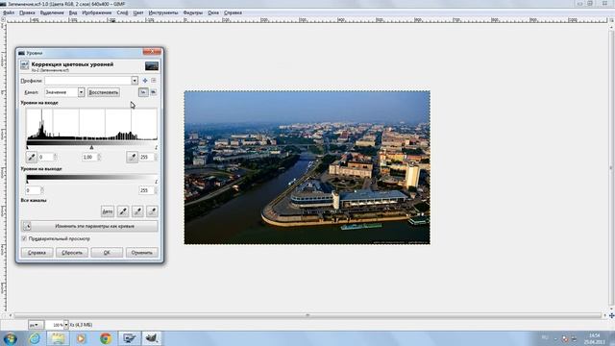Switch histogram to linear mode

pos(143,92)
